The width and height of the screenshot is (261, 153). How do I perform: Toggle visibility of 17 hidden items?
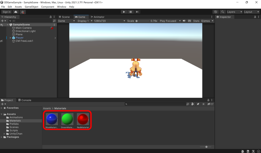coord(210,104)
